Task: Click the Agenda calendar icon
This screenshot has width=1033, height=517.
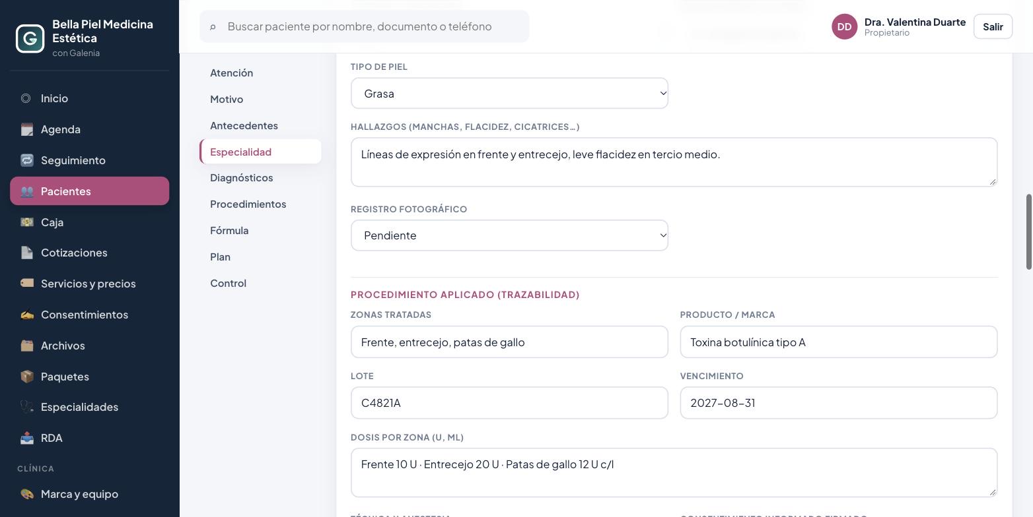Action: tap(26, 129)
